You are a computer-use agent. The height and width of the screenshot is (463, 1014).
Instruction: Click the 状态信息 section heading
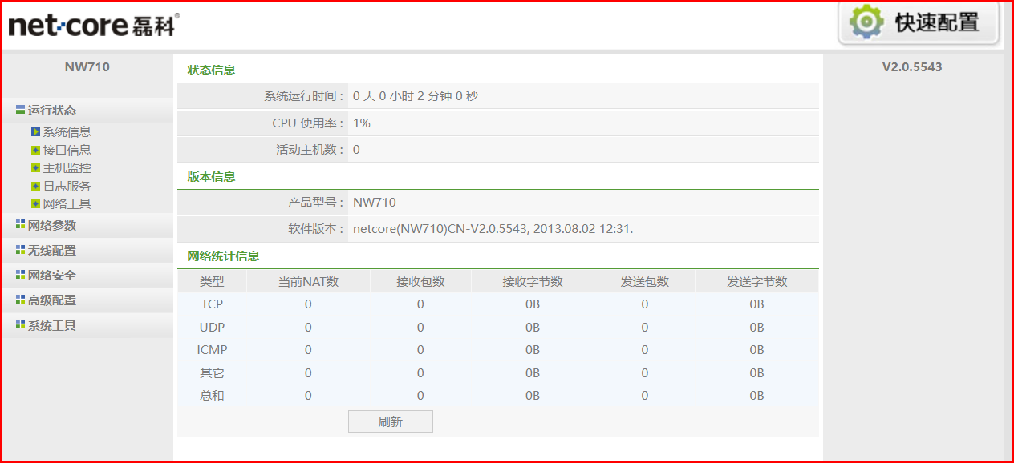pos(211,70)
